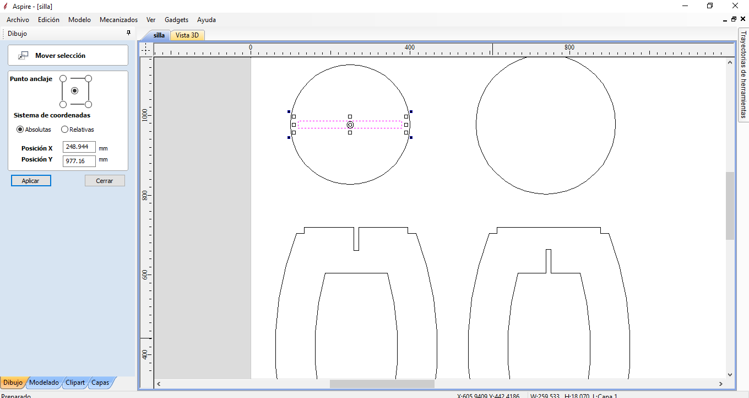Image resolution: width=749 pixels, height=398 pixels.
Task: Select the bottom-left anchor point
Action: [63, 104]
